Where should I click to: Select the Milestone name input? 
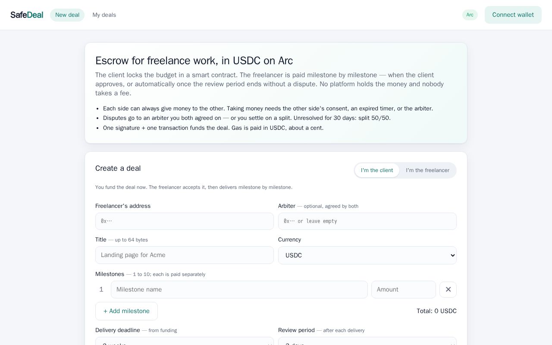coord(239,289)
